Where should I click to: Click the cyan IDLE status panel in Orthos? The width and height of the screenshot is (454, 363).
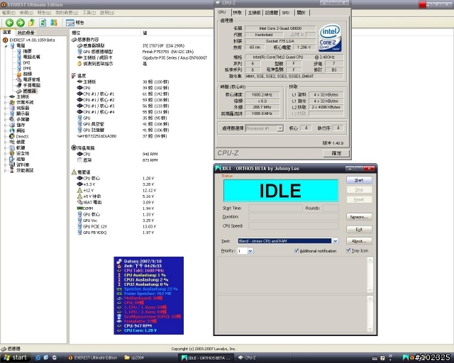click(x=281, y=191)
